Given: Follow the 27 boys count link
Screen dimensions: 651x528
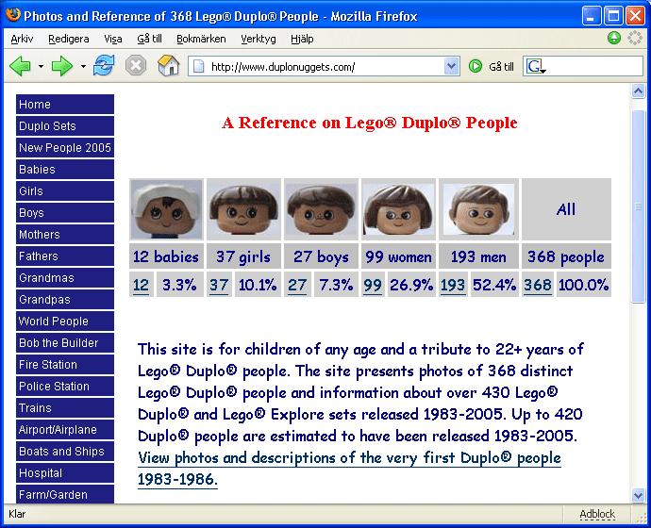Looking at the screenshot, I should pyautogui.click(x=297, y=285).
